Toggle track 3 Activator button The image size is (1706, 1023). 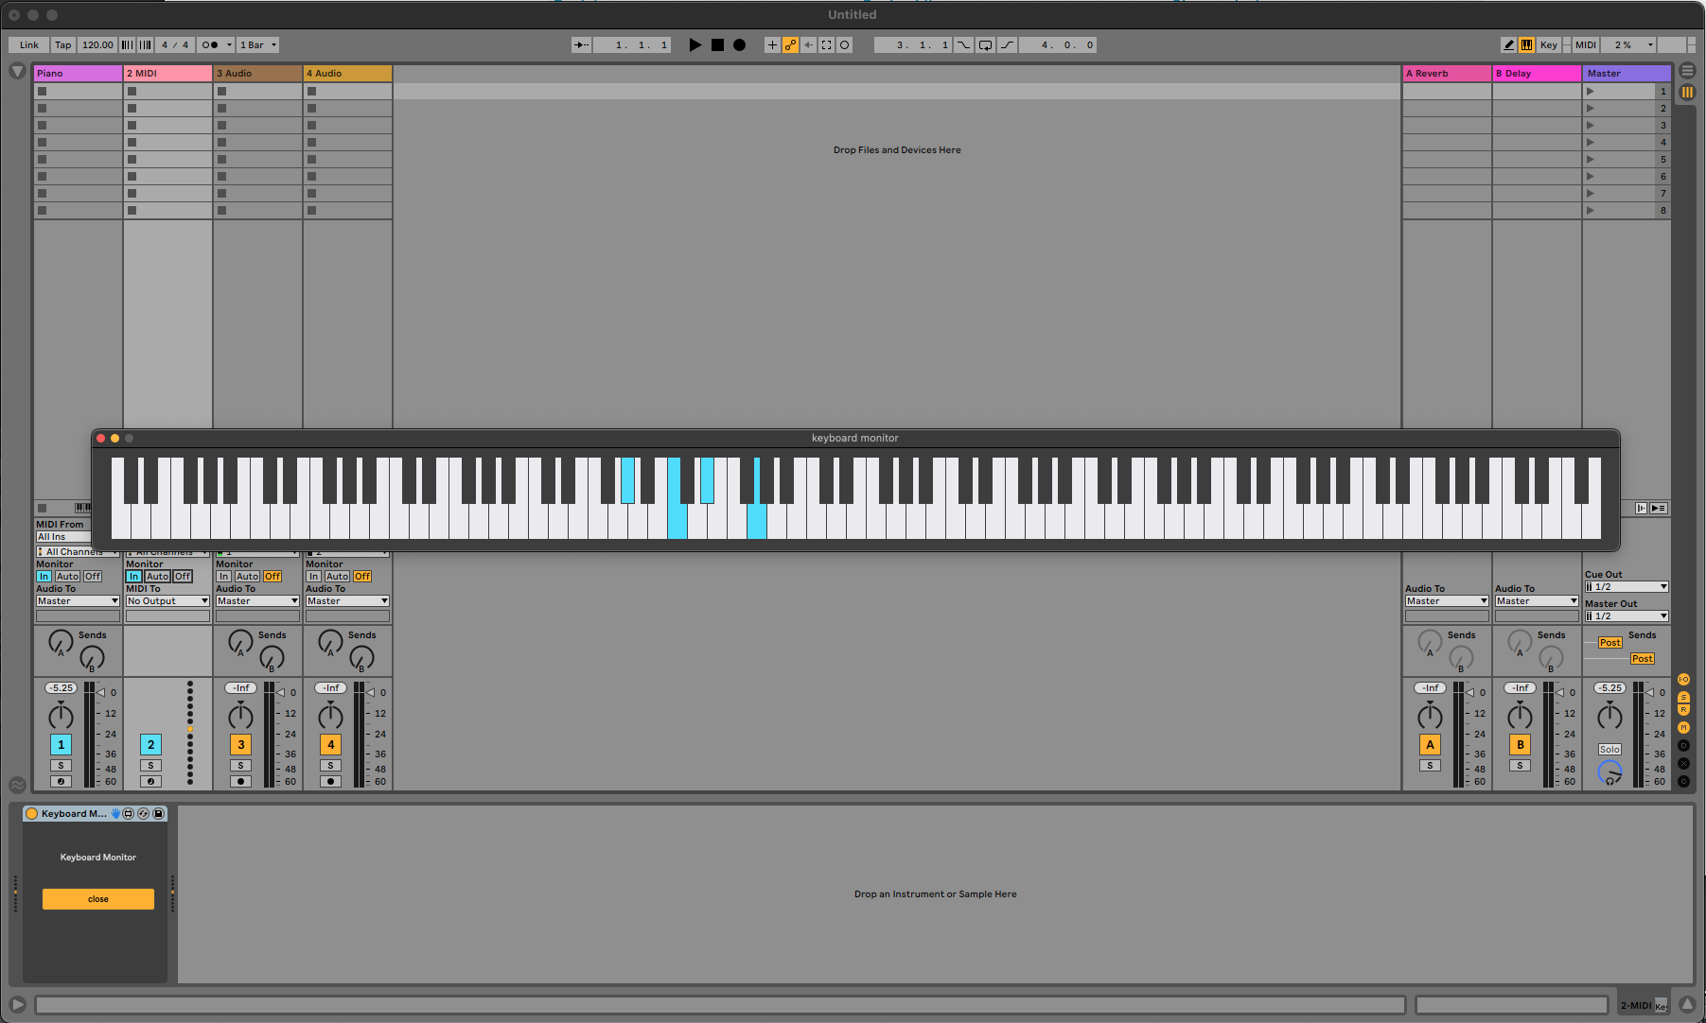tap(240, 744)
